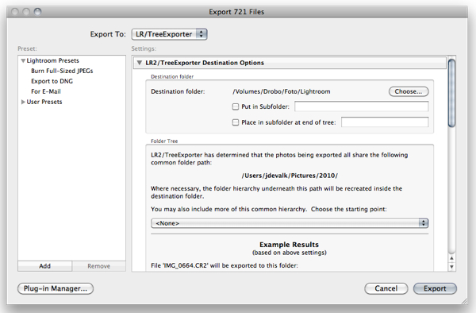Click Add preset button

45,266
